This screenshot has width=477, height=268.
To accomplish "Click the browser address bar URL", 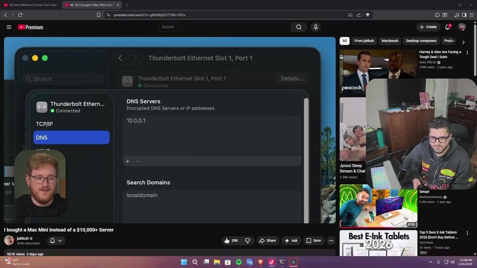I will [x=149, y=15].
